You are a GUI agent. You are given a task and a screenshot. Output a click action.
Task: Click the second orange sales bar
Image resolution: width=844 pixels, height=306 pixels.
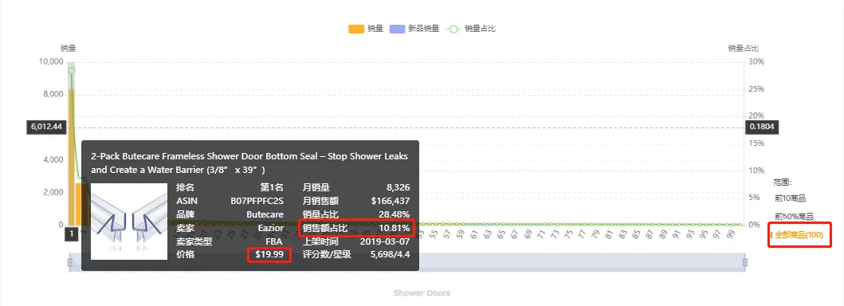point(78,204)
